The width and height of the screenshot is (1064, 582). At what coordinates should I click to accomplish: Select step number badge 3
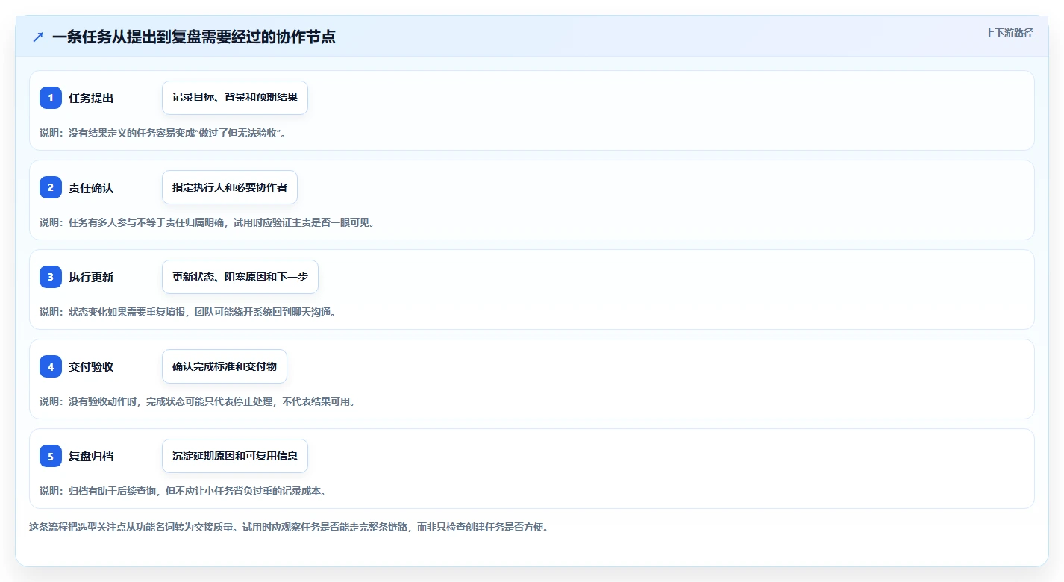pos(51,277)
